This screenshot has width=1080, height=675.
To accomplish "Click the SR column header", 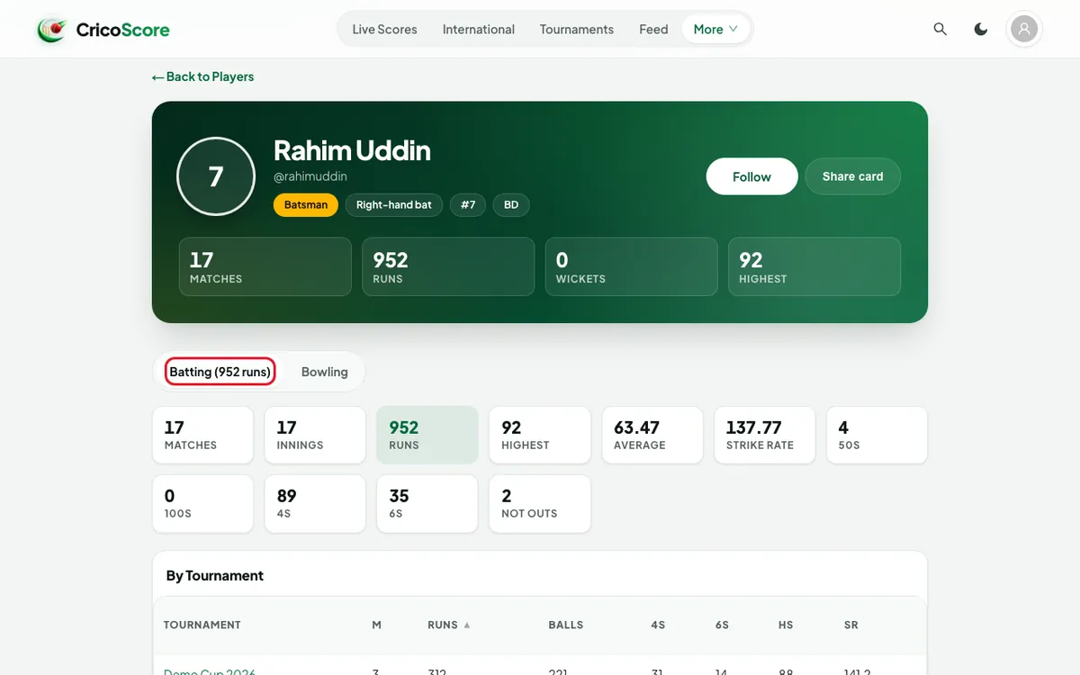I will 851,625.
